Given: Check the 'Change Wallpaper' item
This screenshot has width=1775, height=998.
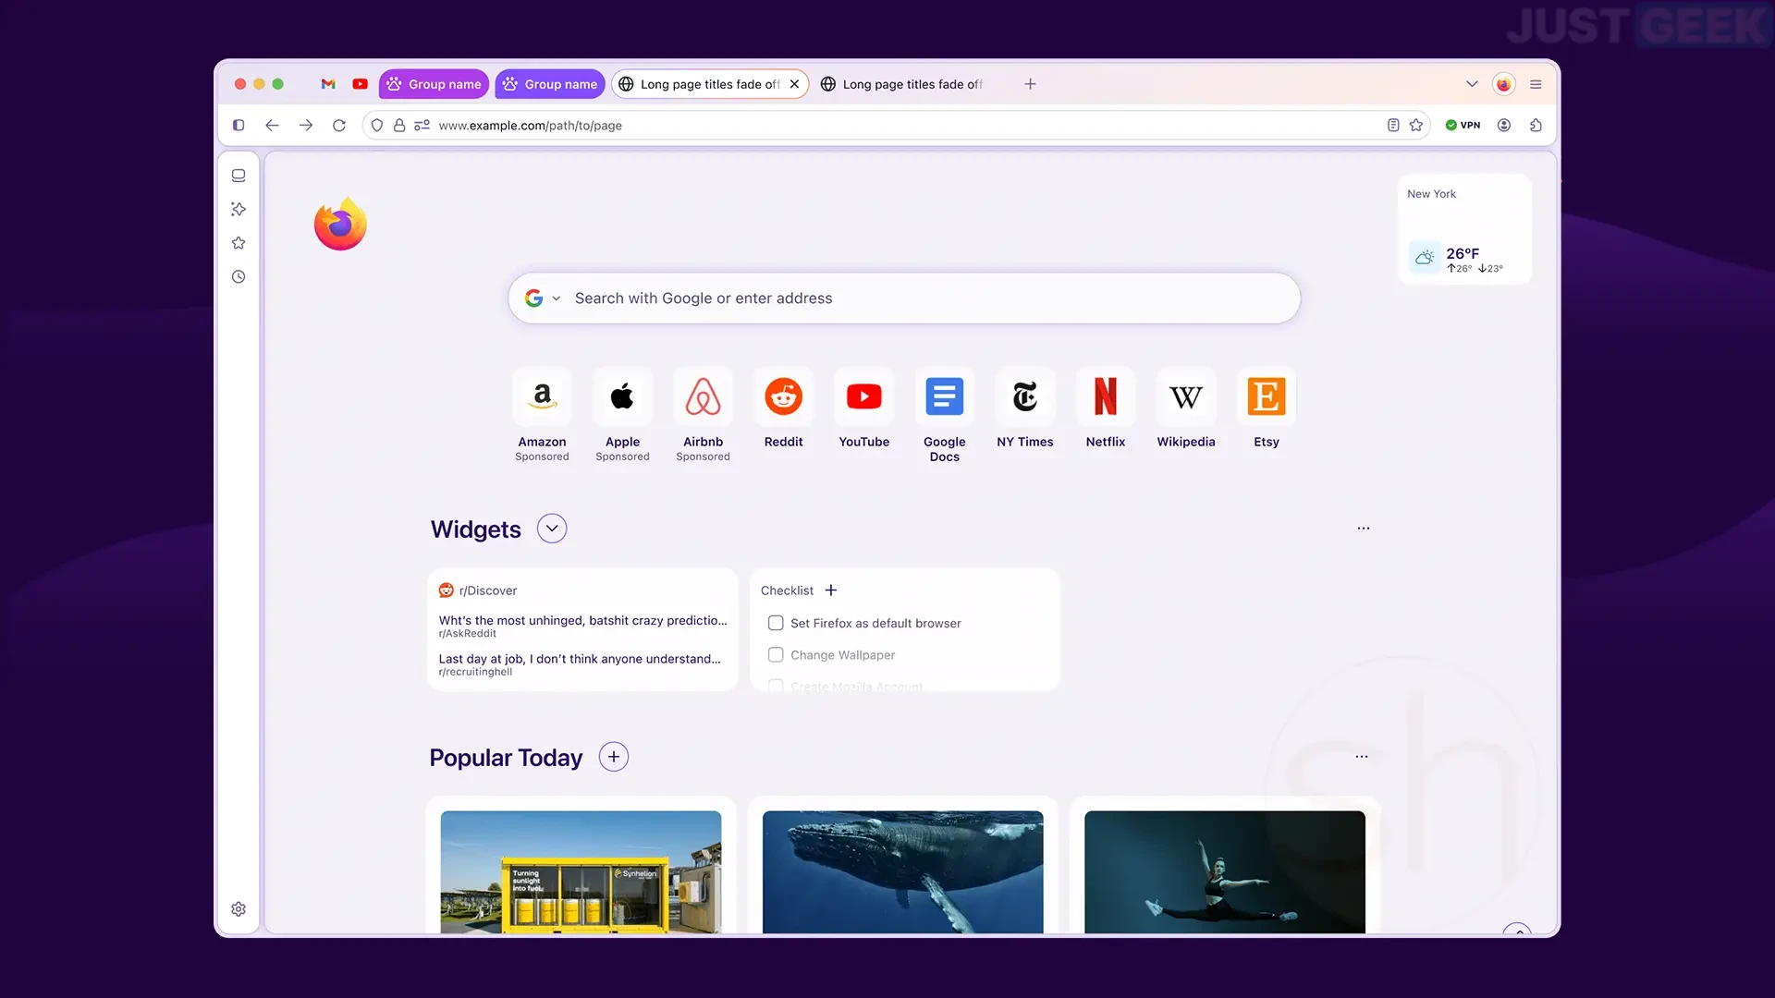Looking at the screenshot, I should (x=776, y=655).
